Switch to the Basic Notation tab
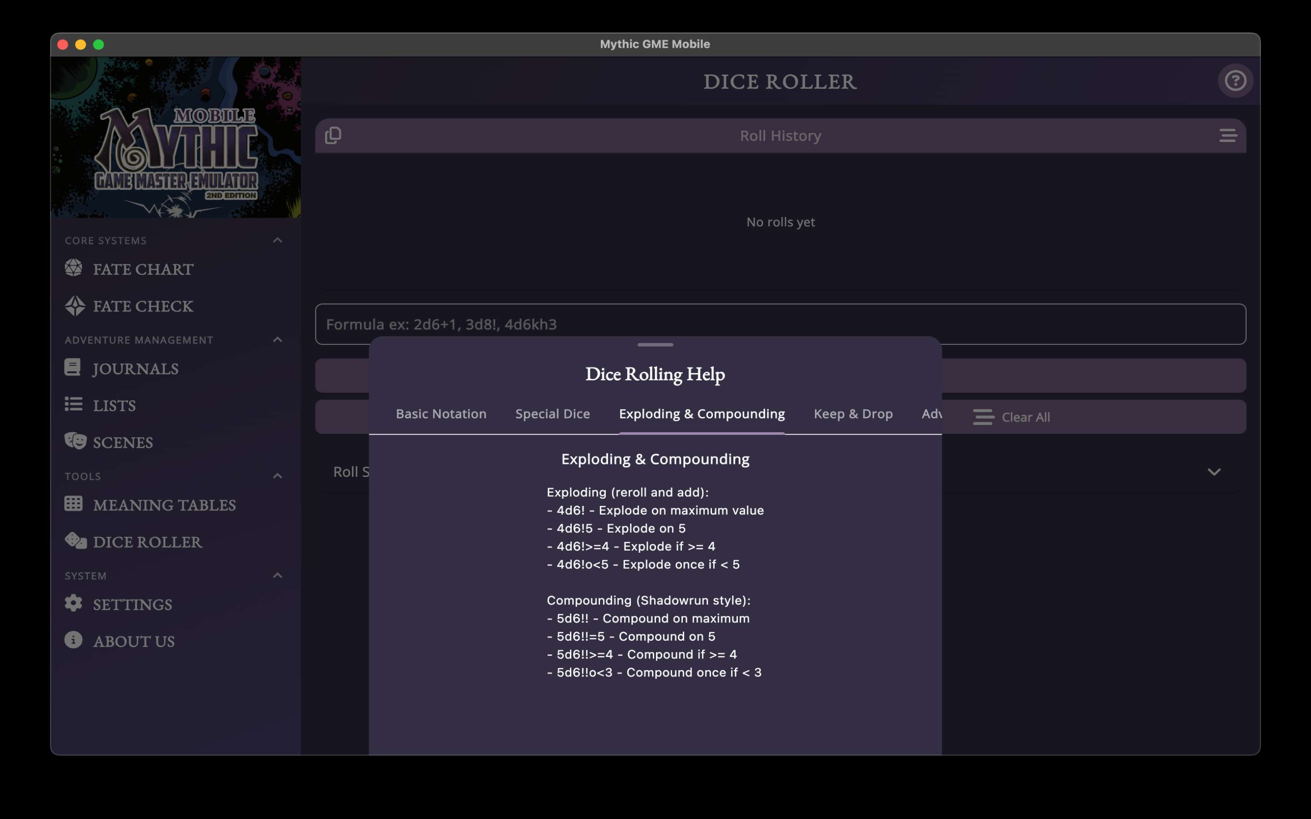This screenshot has width=1311, height=819. click(x=441, y=414)
